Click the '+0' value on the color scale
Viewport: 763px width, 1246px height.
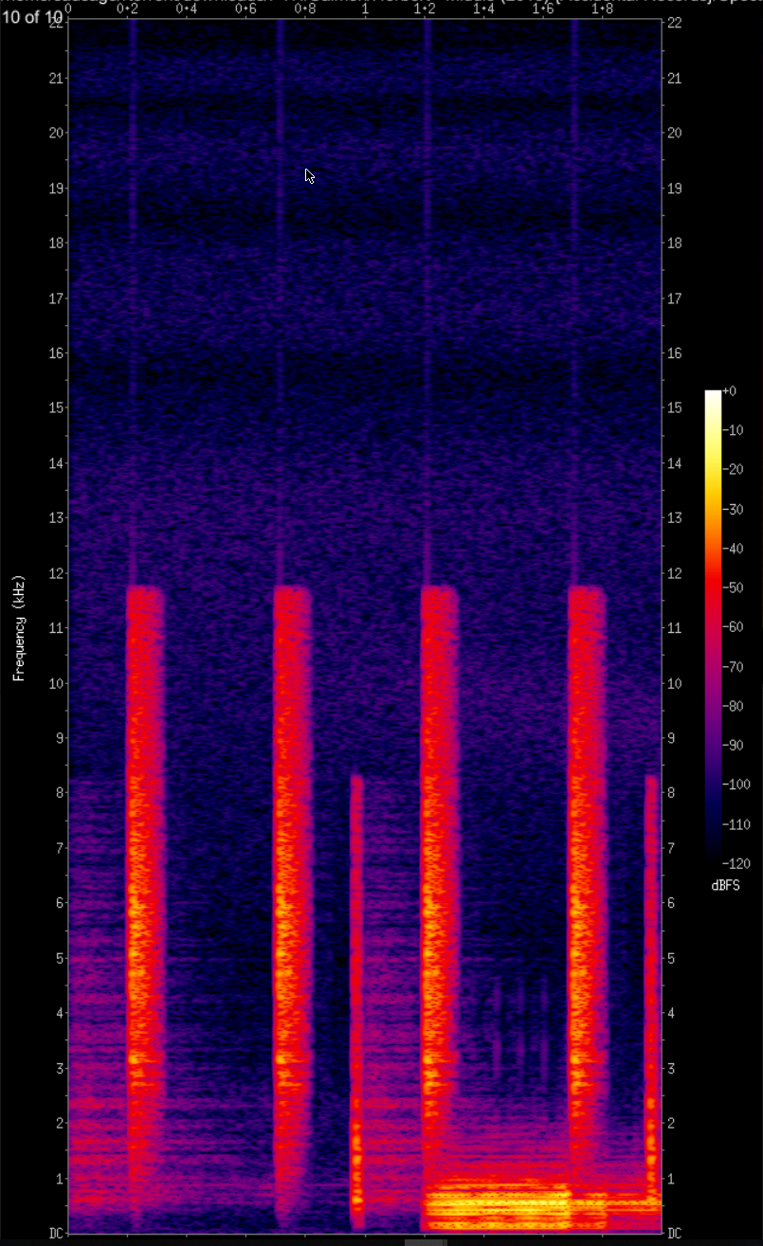729,390
